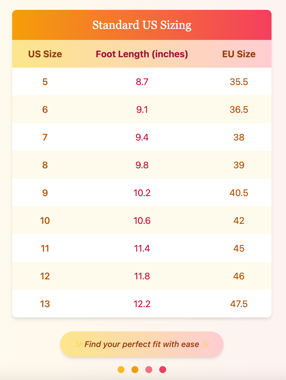
Task: Select the EU Size column header
Action: (x=239, y=54)
